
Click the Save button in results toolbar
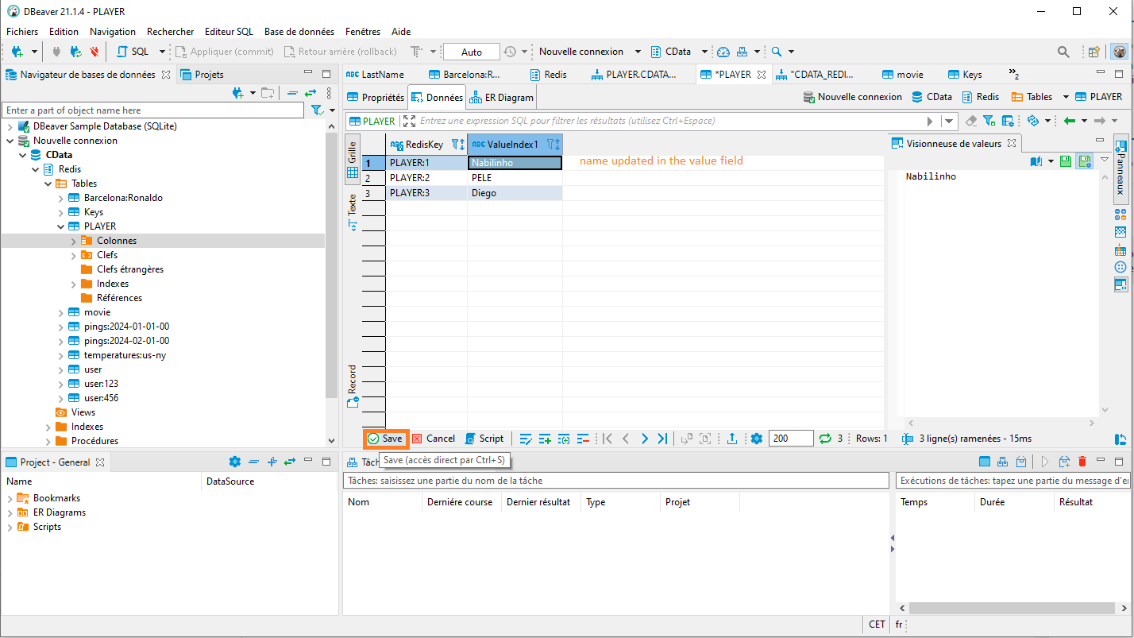[x=386, y=439]
